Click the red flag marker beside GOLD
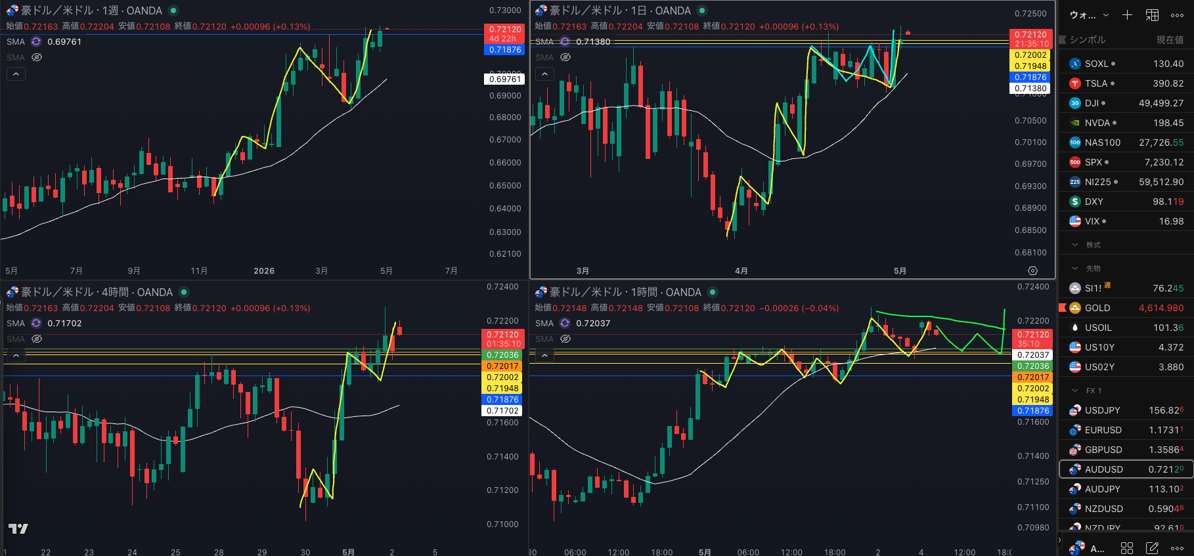 (x=1062, y=307)
